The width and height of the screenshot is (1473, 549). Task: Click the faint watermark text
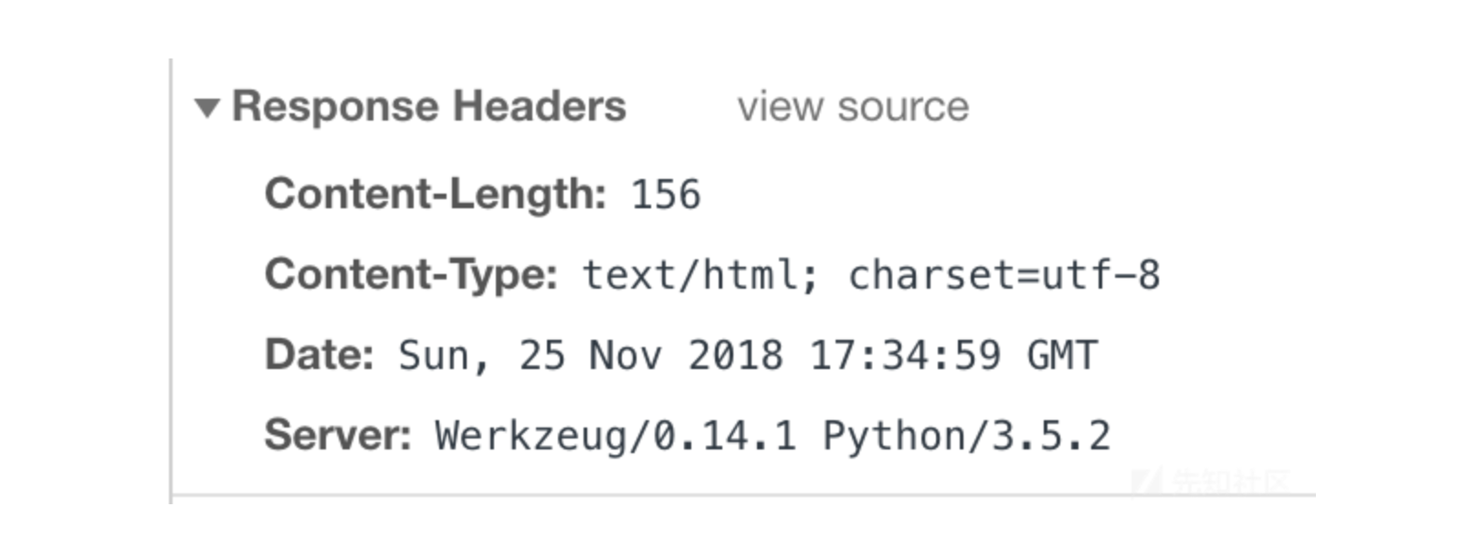tap(1230, 480)
